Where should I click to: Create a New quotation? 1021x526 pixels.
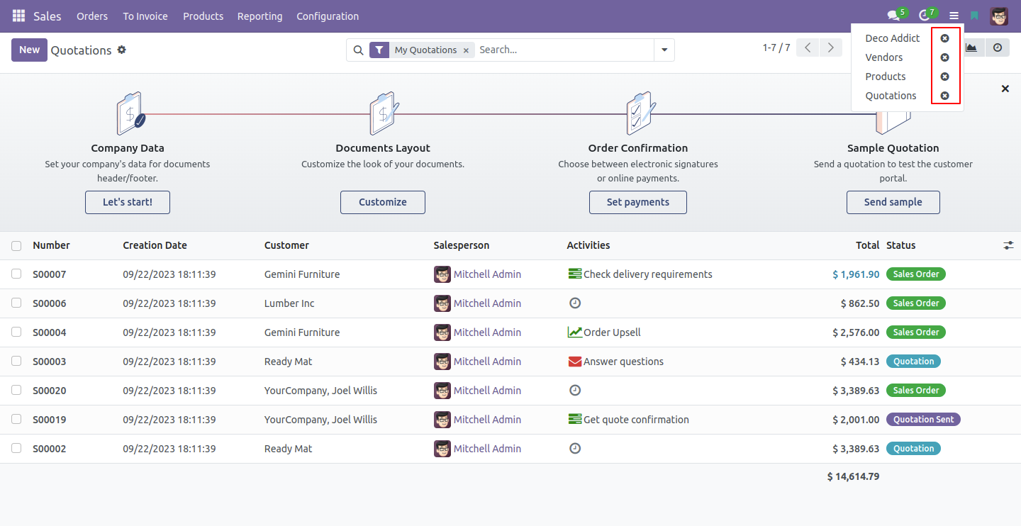coord(30,50)
